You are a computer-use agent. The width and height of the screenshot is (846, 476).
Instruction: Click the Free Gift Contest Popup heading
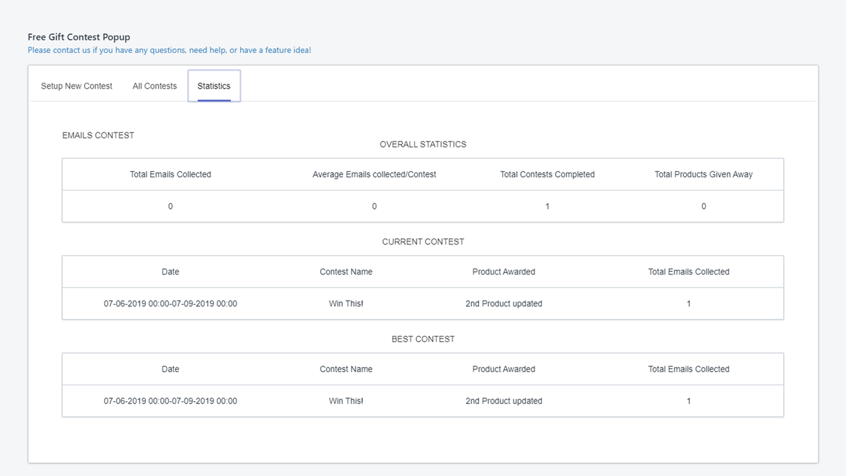[x=78, y=36]
